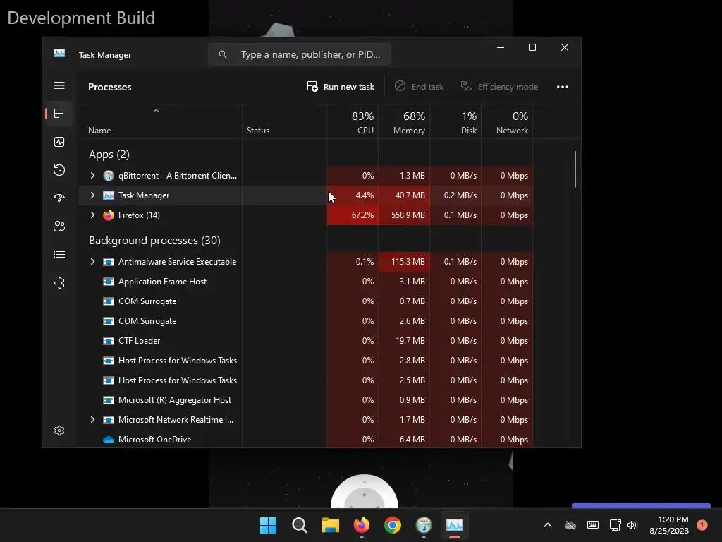722x542 pixels.
Task: Switch to qBittorrent on the taskbar
Action: coord(424,525)
